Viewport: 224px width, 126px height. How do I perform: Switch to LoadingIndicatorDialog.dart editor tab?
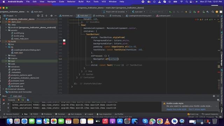(x=139, y=16)
